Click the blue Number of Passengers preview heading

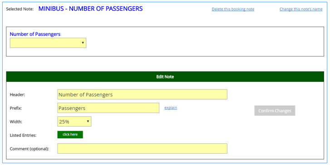[35, 34]
